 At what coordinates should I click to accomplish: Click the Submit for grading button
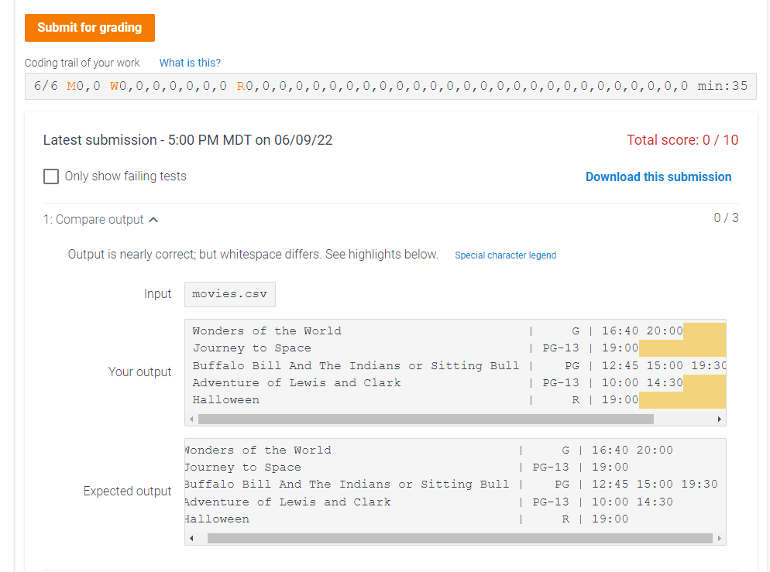89,27
